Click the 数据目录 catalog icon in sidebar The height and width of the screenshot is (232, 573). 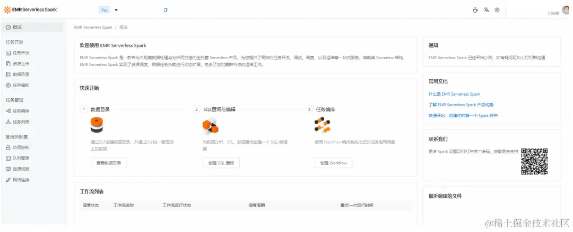coord(8,75)
